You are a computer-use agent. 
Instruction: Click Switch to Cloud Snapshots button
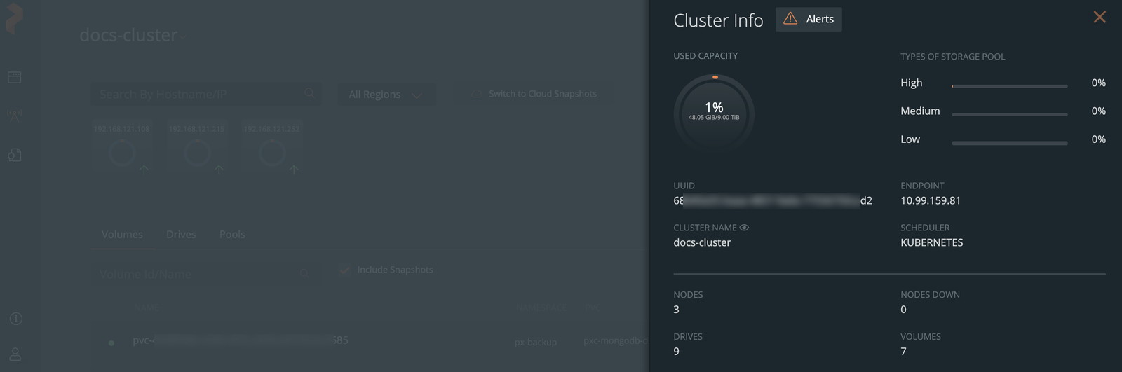[534, 94]
